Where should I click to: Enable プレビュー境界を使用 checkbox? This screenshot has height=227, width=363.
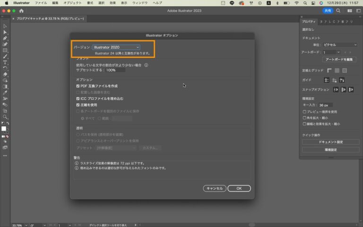click(x=304, y=112)
